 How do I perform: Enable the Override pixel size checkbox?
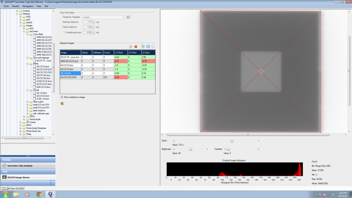tap(63, 32)
